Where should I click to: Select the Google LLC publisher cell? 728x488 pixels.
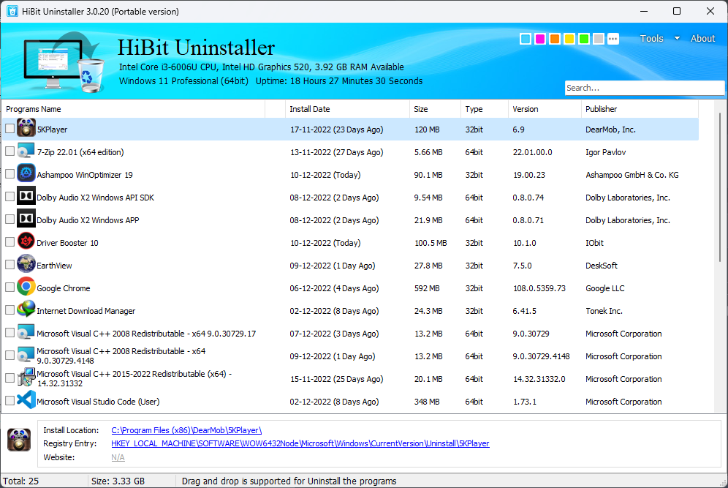pos(605,288)
